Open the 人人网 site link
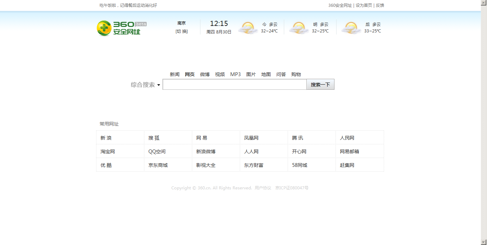The image size is (487, 245). click(251, 152)
